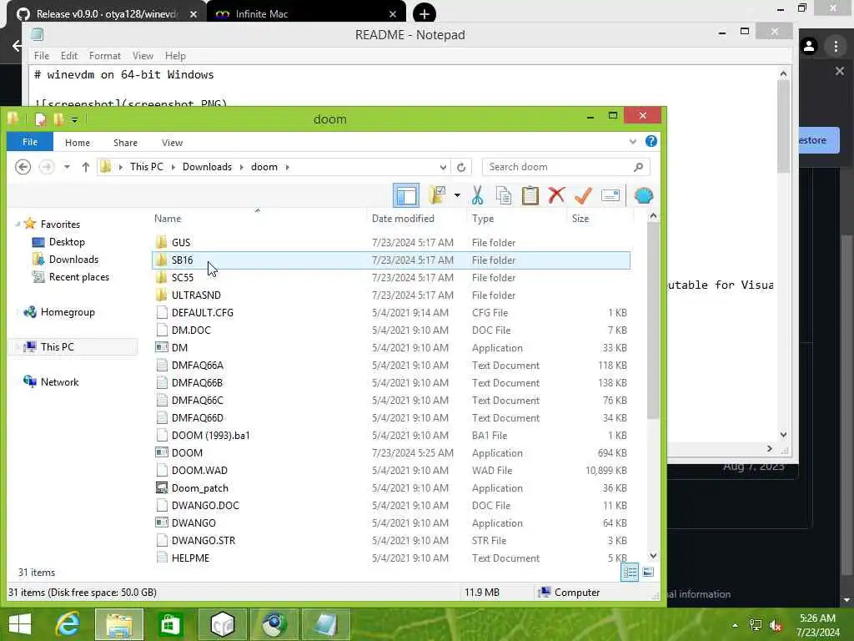Click the New folder icon in title bar
Viewport: 854px width, 641px height.
click(58, 119)
